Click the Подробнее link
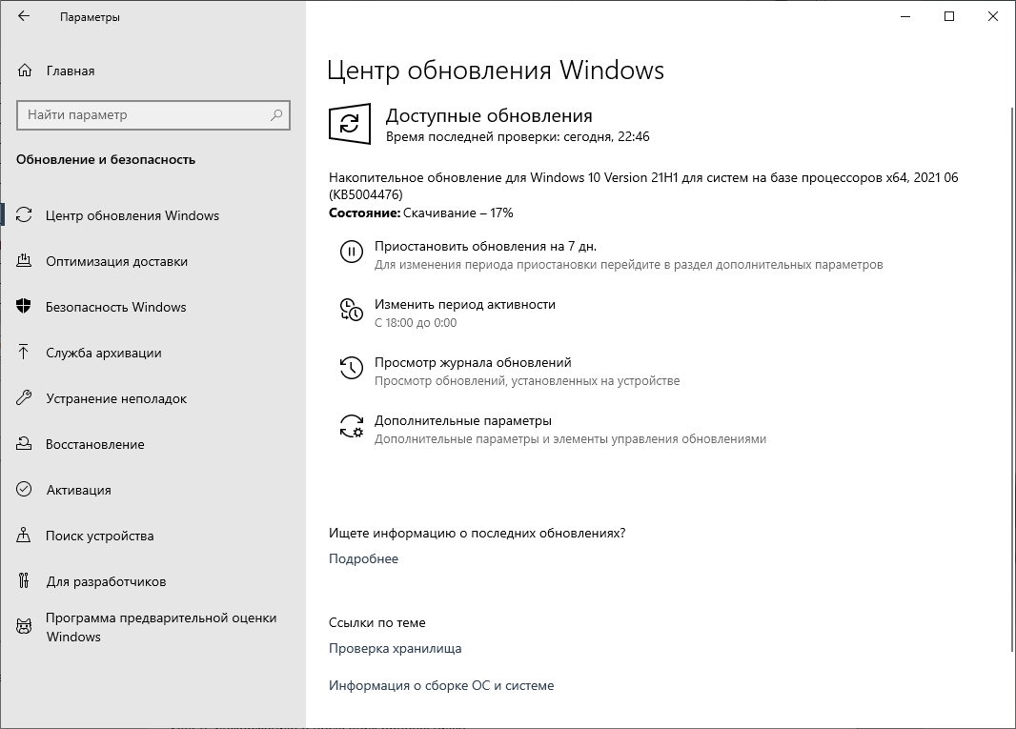This screenshot has width=1016, height=729. pos(363,558)
